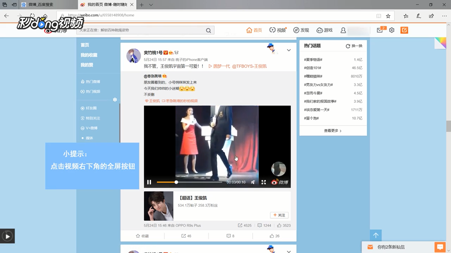Pause the Weibo video playback
Image resolution: width=451 pixels, height=253 pixels.
[x=149, y=182]
